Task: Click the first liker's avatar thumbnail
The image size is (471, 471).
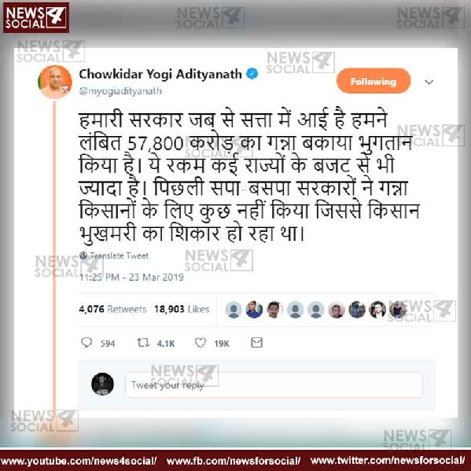Action: point(234,310)
